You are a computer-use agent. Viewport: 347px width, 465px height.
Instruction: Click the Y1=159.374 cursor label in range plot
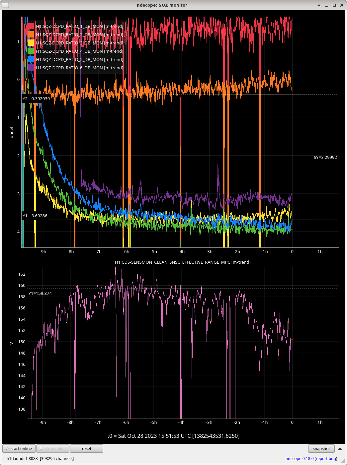[40, 294]
